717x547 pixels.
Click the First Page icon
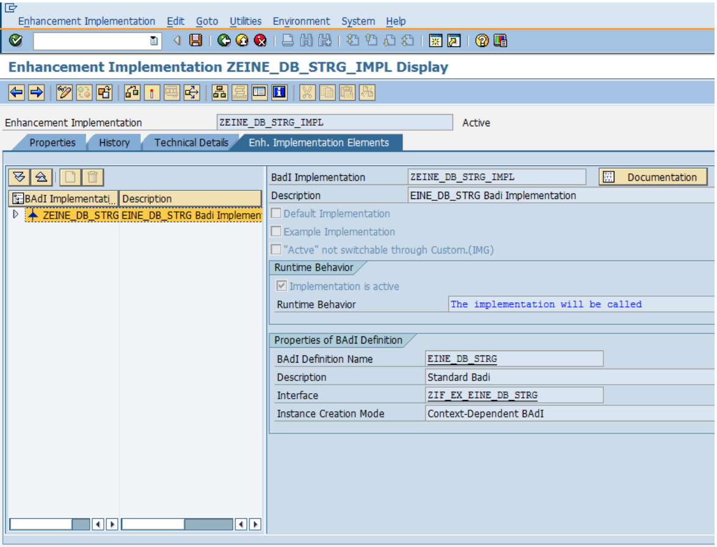pyautogui.click(x=352, y=41)
